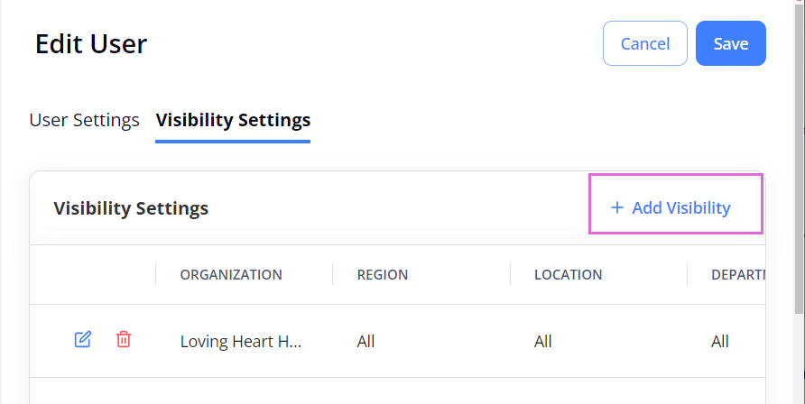Cancel editing the user

[x=645, y=43]
